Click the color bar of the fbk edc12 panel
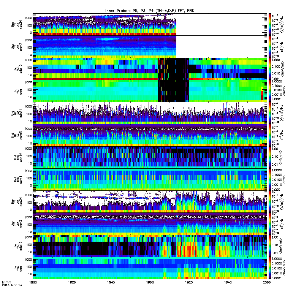This screenshot has width=285, height=304. pyautogui.click(x=270, y=245)
